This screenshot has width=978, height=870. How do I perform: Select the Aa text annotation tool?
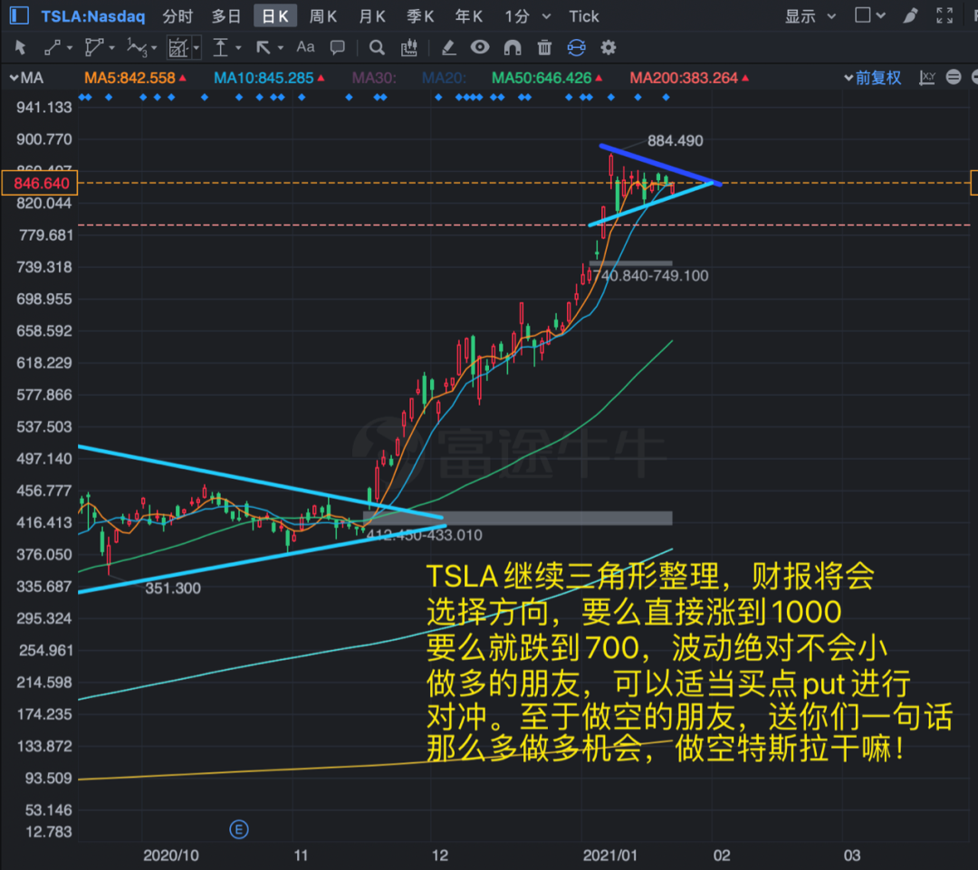(x=306, y=47)
